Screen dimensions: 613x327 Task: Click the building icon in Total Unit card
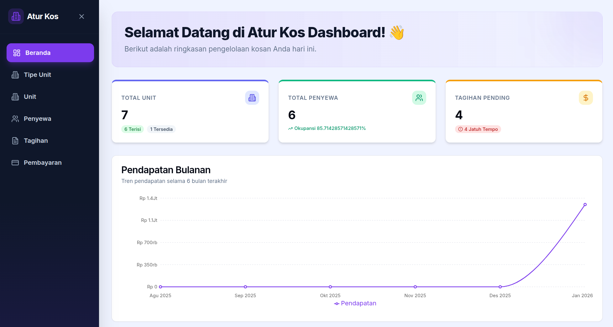point(252,98)
